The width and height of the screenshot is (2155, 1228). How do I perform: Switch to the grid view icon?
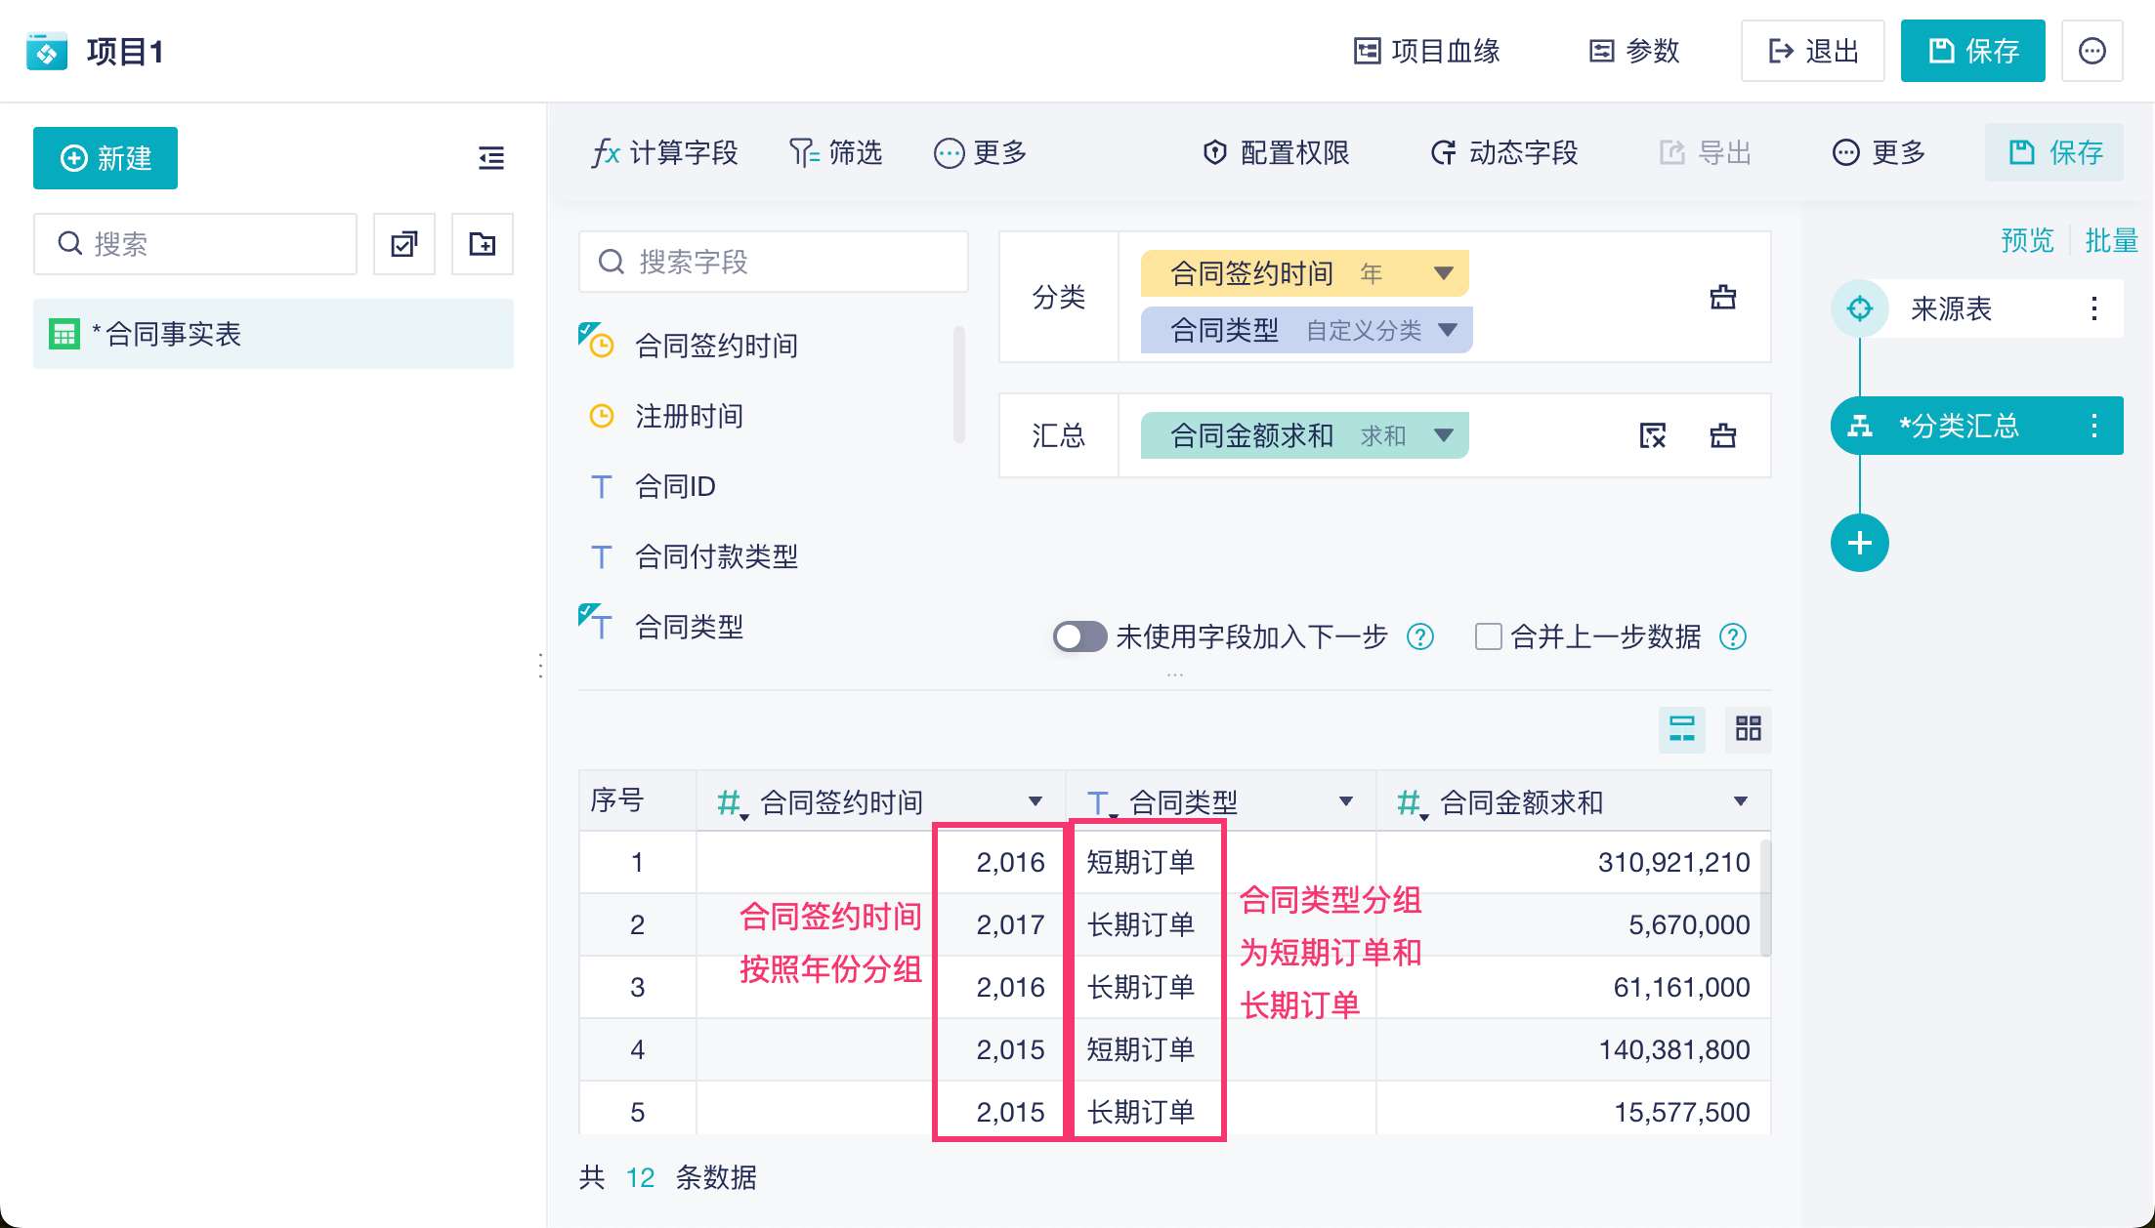click(1748, 728)
